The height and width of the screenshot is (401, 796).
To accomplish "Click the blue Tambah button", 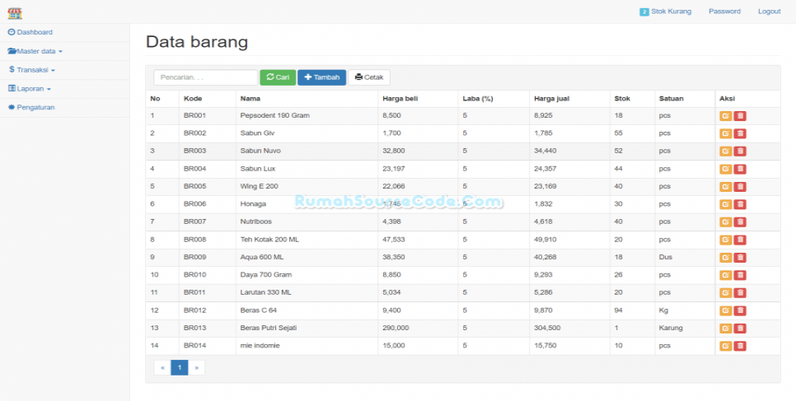I will 321,77.
